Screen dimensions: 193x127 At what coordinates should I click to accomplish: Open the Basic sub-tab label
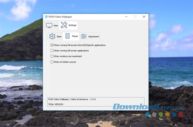click(x=59, y=37)
